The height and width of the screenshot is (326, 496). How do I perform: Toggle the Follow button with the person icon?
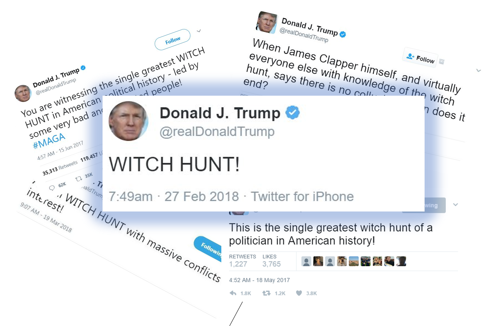click(x=420, y=58)
